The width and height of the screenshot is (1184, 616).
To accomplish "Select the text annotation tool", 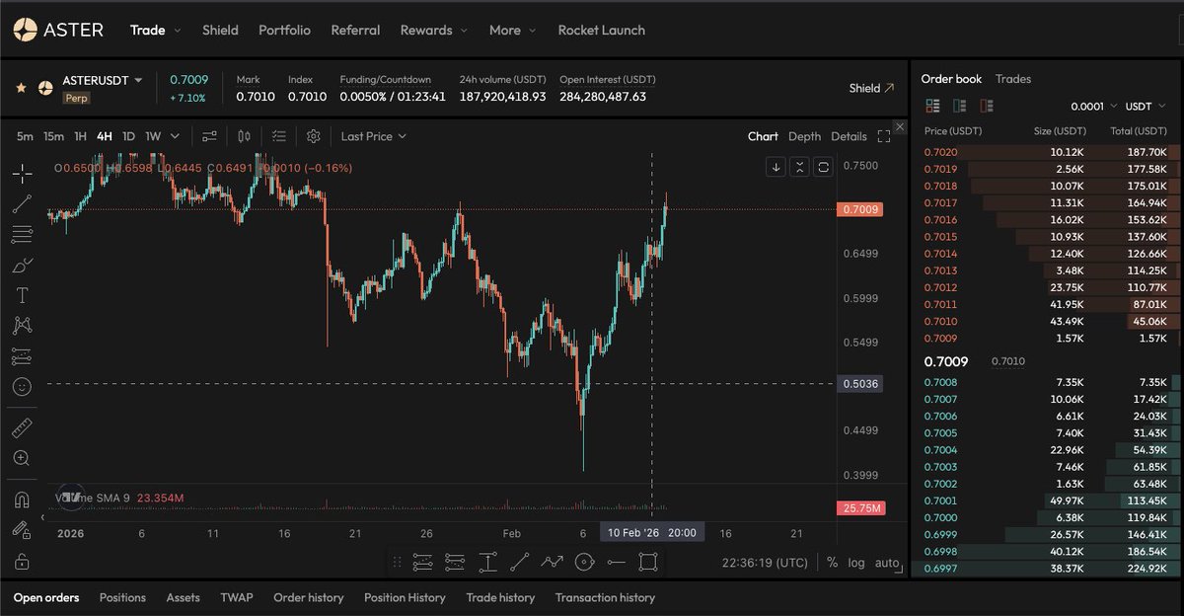I will pos(22,295).
